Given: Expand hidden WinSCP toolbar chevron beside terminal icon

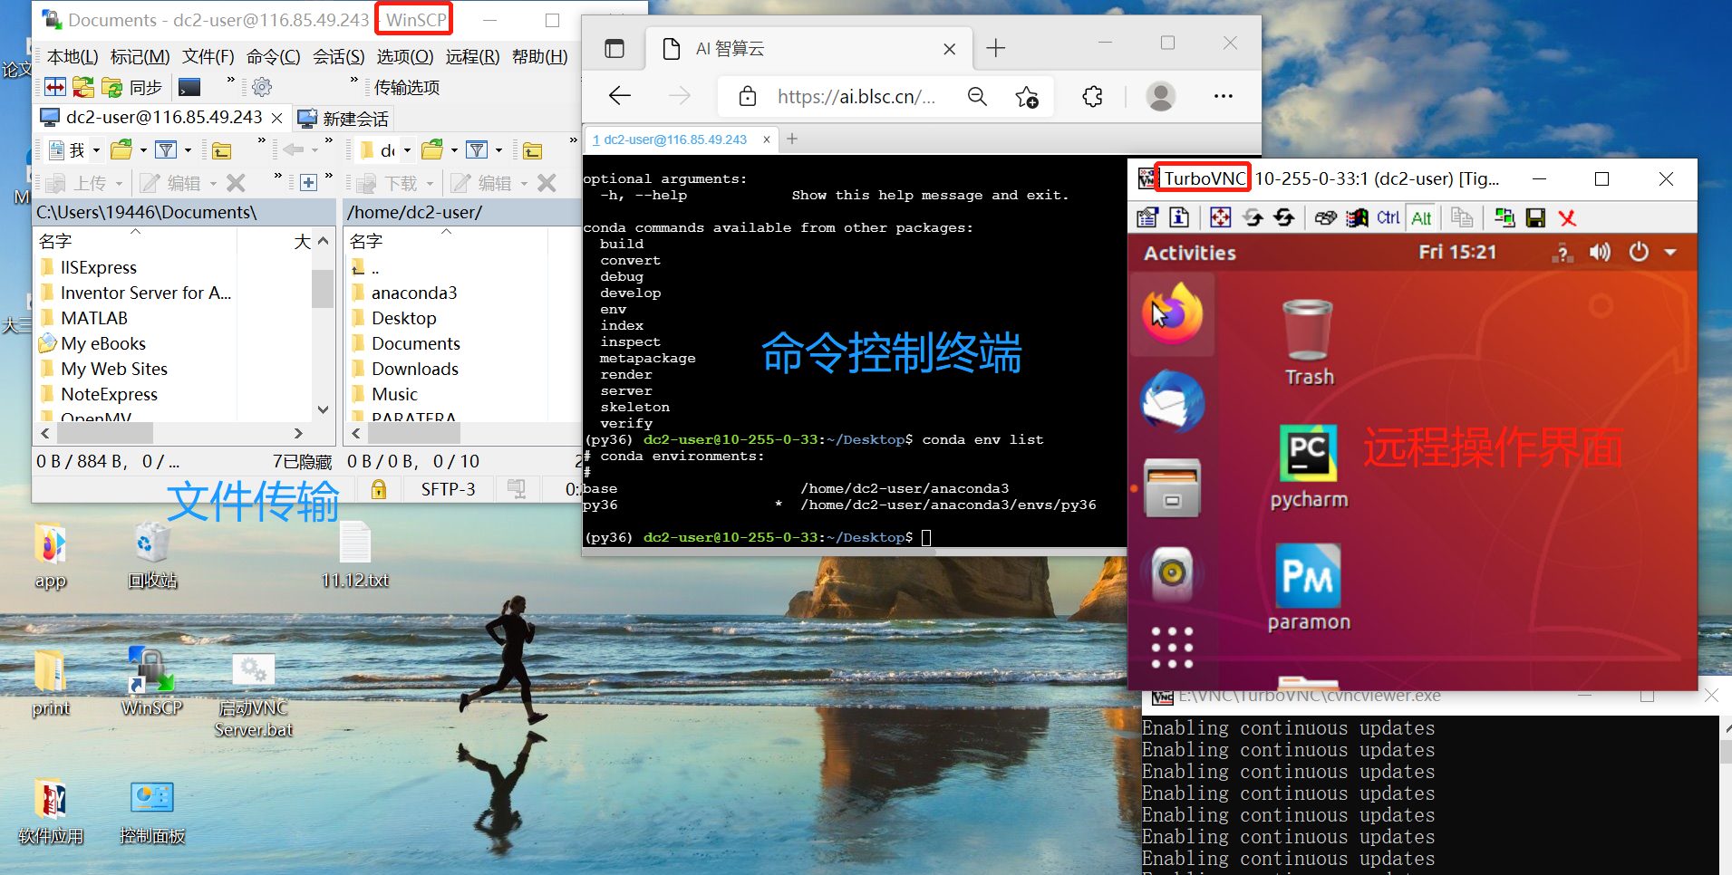Looking at the screenshot, I should pos(230,82).
